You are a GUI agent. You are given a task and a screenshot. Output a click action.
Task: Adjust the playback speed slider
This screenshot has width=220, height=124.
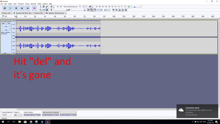click(x=136, y=7)
